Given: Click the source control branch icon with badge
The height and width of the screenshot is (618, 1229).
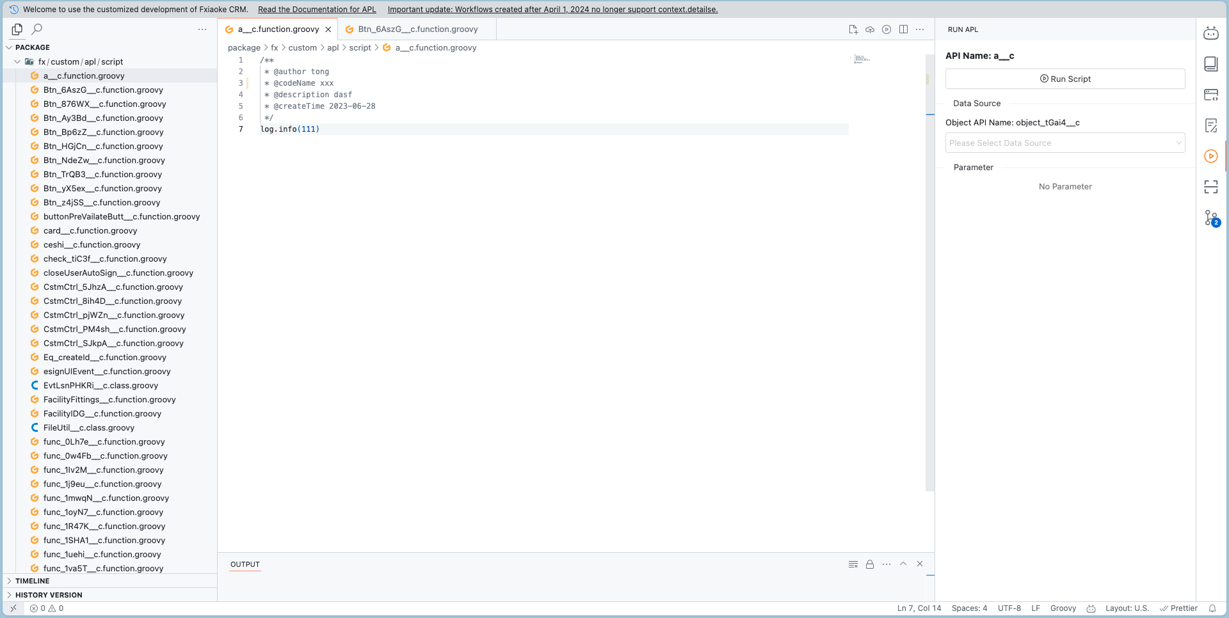Looking at the screenshot, I should coord(1211,218).
